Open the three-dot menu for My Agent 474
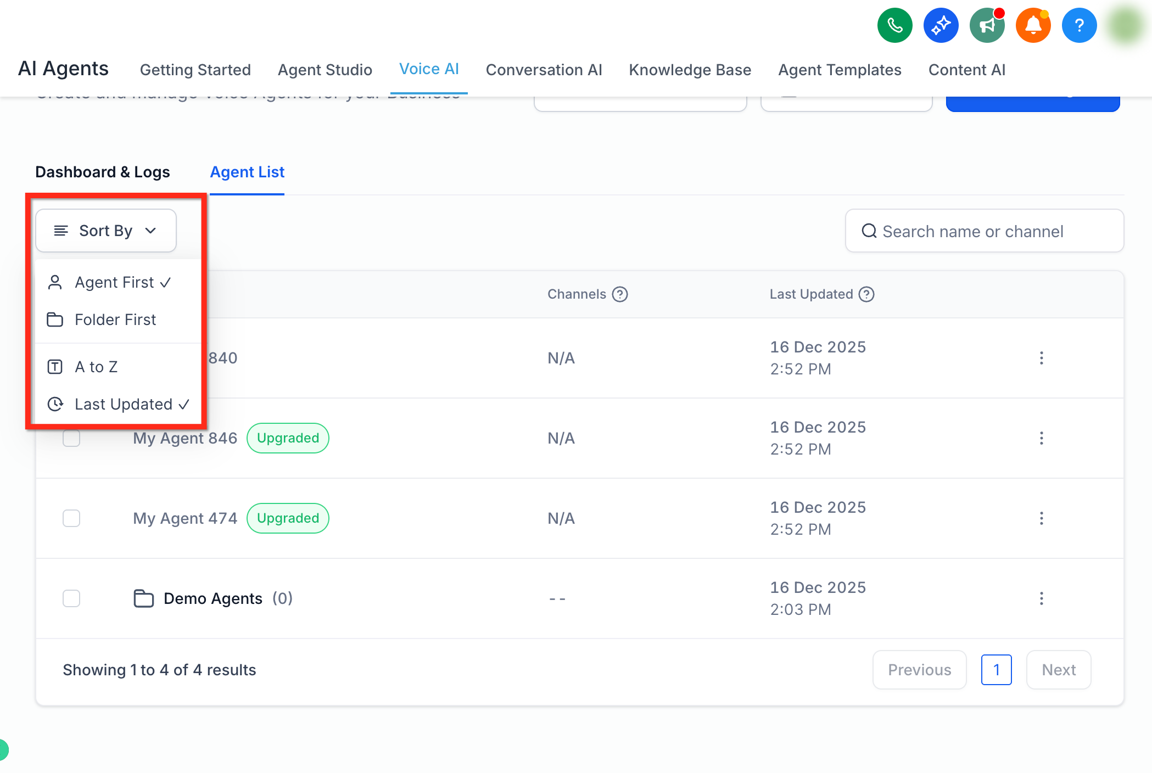This screenshot has width=1152, height=773. pos(1041,518)
